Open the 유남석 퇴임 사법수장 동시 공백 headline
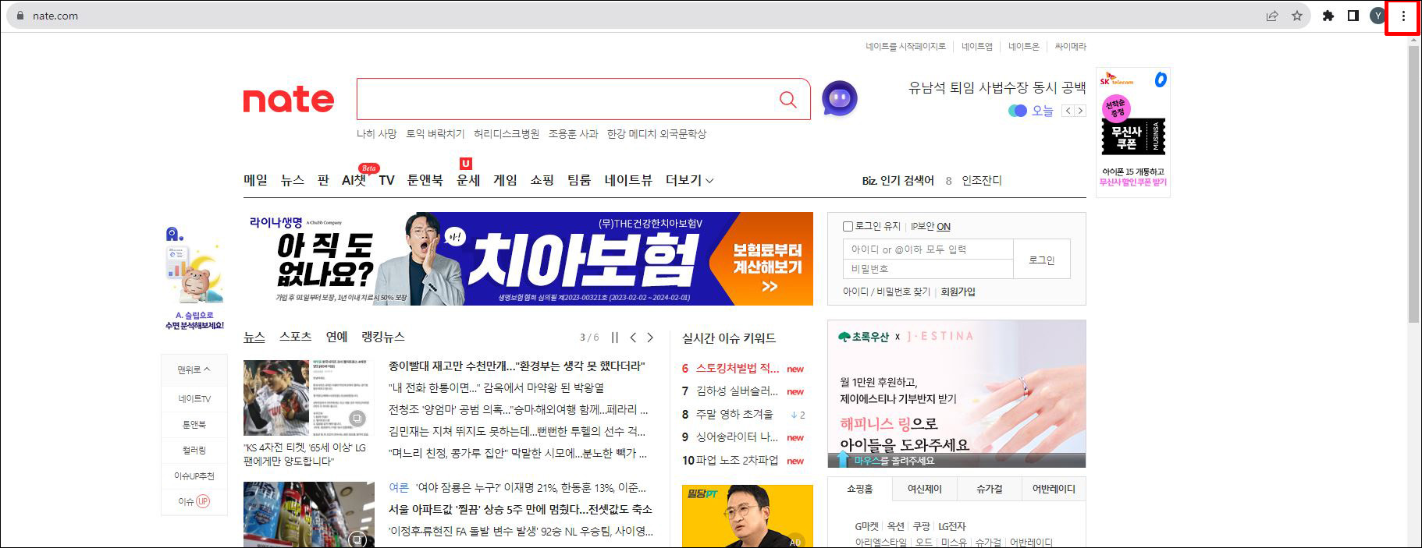The width and height of the screenshot is (1422, 548). click(997, 87)
